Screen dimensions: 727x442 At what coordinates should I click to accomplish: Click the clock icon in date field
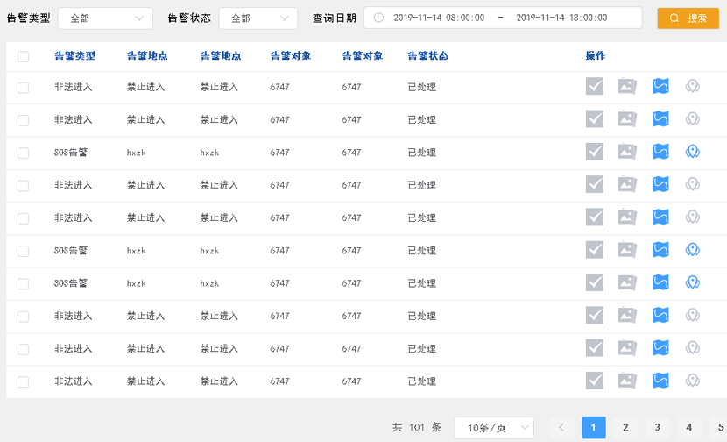point(378,18)
